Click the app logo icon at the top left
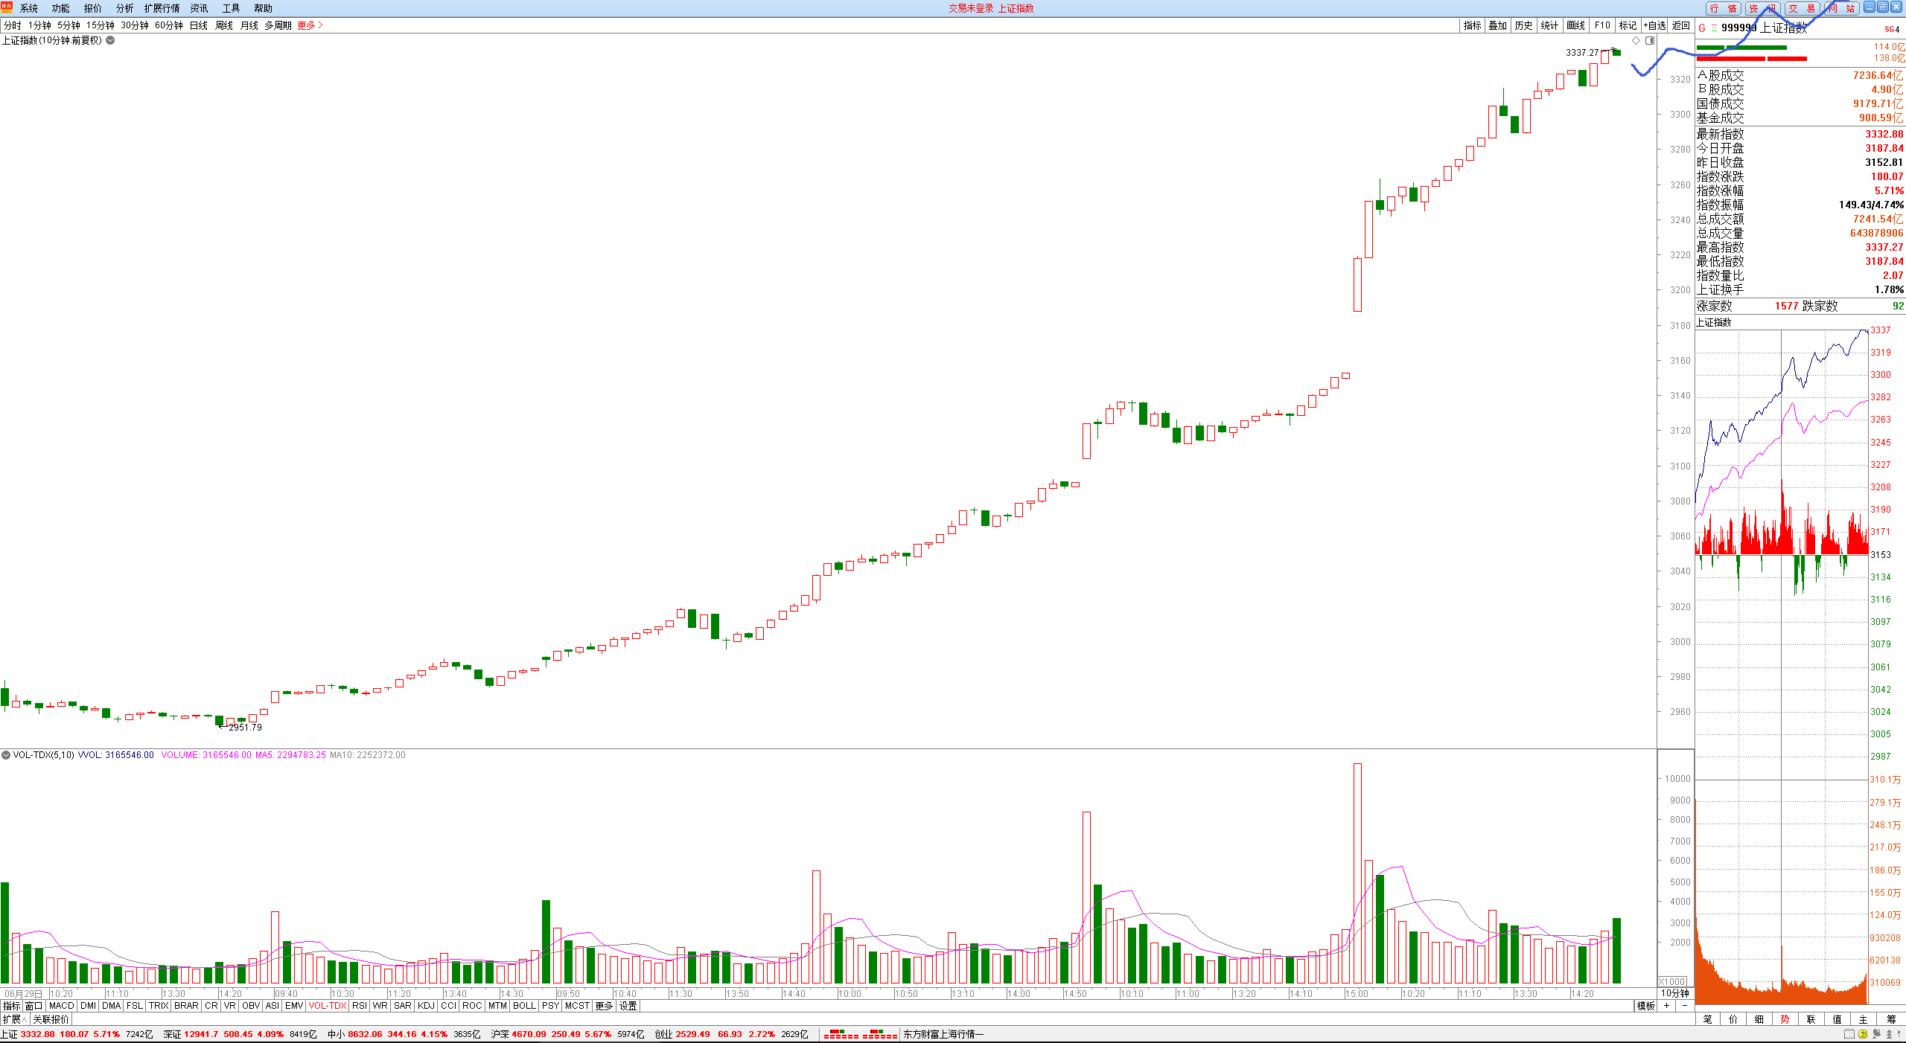The image size is (1906, 1043). [7, 7]
